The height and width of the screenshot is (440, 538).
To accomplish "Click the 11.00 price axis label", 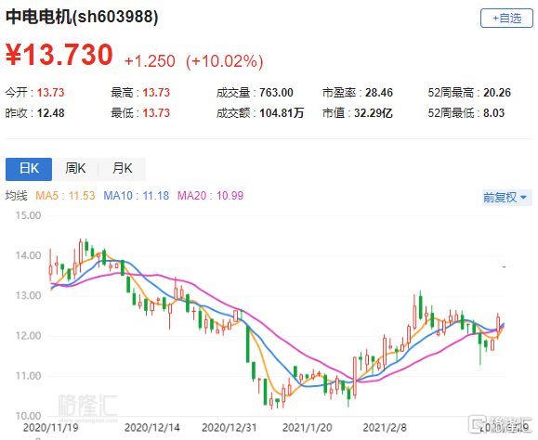I will tap(28, 376).
